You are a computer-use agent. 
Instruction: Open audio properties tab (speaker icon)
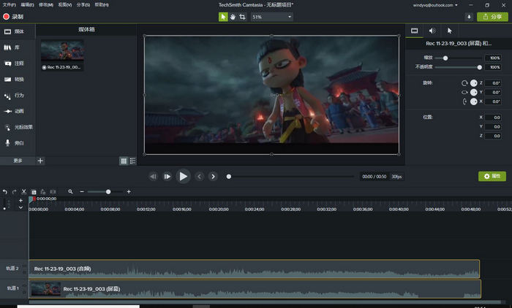(x=432, y=31)
